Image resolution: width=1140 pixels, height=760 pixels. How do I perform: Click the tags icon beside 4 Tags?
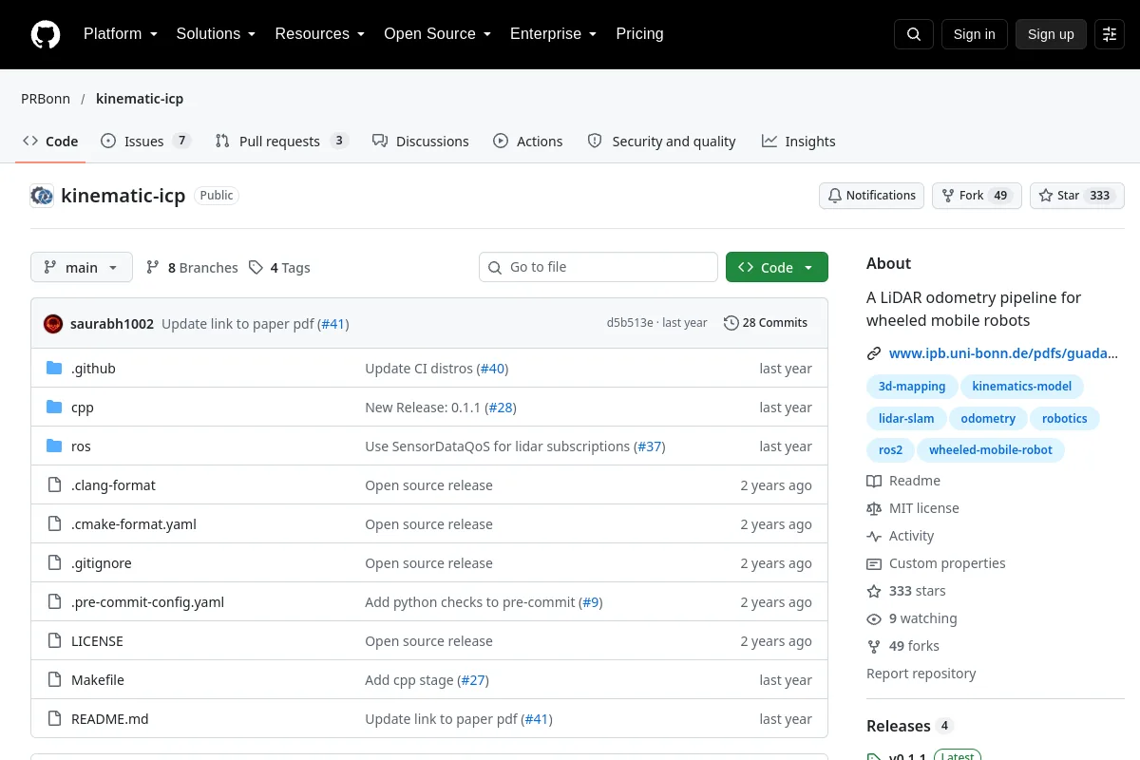coord(256,268)
